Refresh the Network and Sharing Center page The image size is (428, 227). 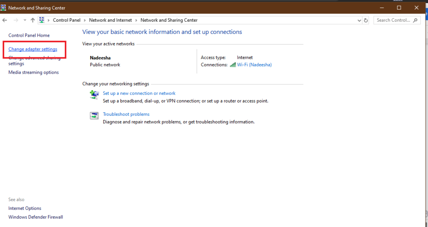[366, 20]
